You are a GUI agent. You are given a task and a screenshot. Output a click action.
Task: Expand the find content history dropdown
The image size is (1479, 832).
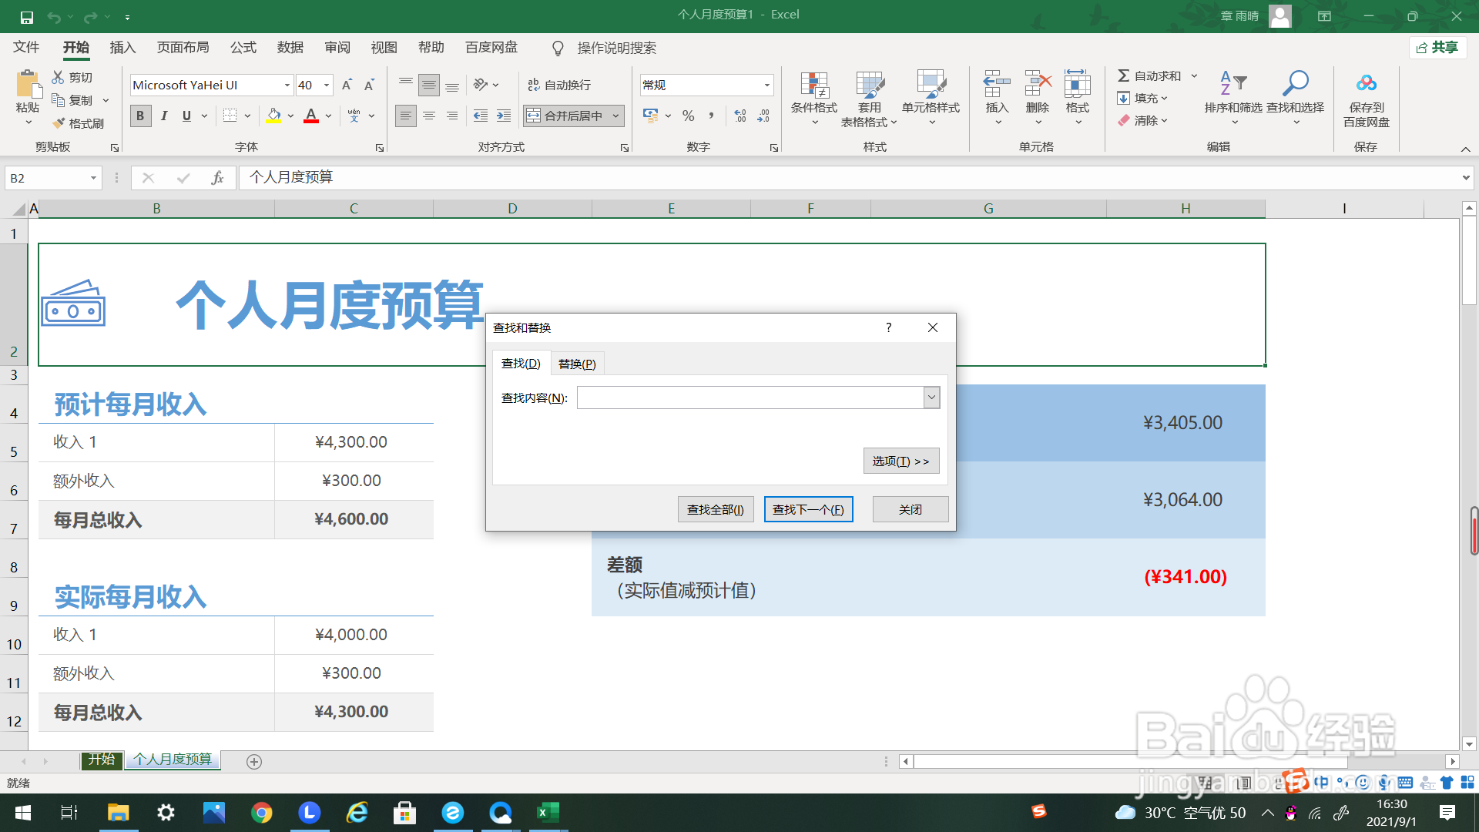[x=931, y=398]
